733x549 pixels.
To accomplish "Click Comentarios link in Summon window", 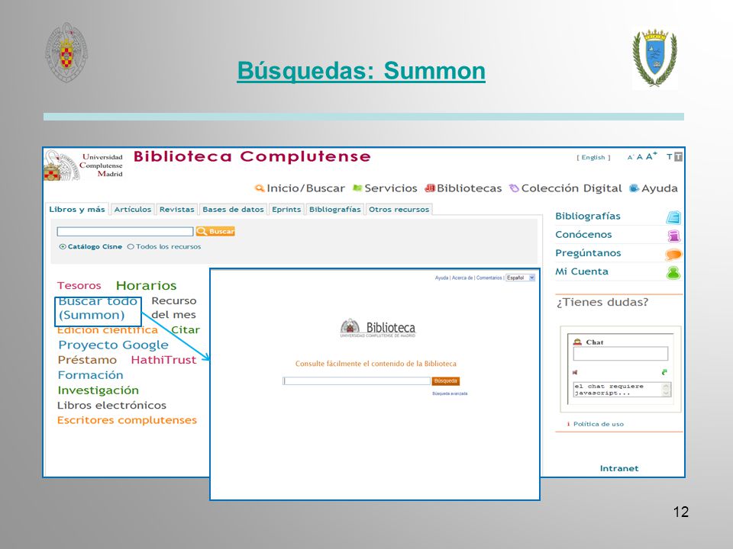I will point(489,278).
